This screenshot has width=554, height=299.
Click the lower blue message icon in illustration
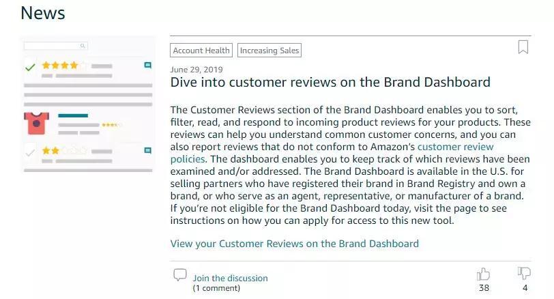pos(147,151)
